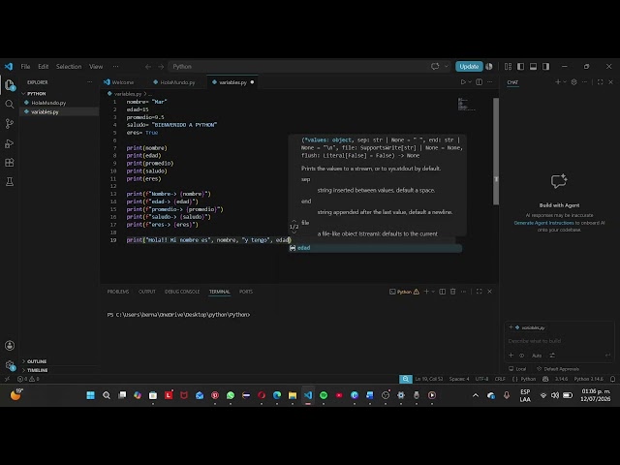
Task: Open Copilot title bar dropdown arrow
Action: point(447,67)
